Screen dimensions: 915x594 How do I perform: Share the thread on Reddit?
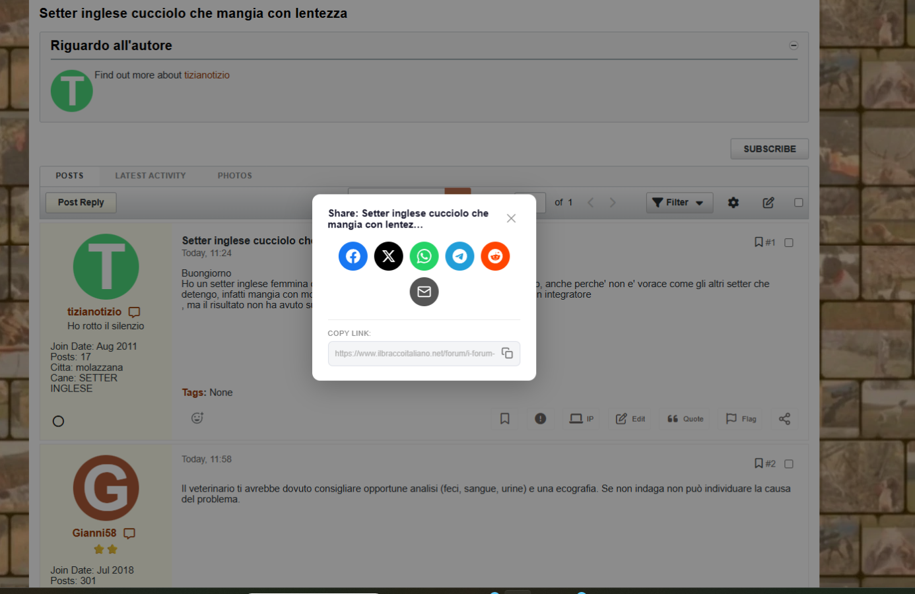coord(496,256)
